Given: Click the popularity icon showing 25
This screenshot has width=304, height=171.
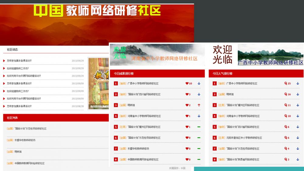Looking at the screenshot, I should (x=286, y=83).
